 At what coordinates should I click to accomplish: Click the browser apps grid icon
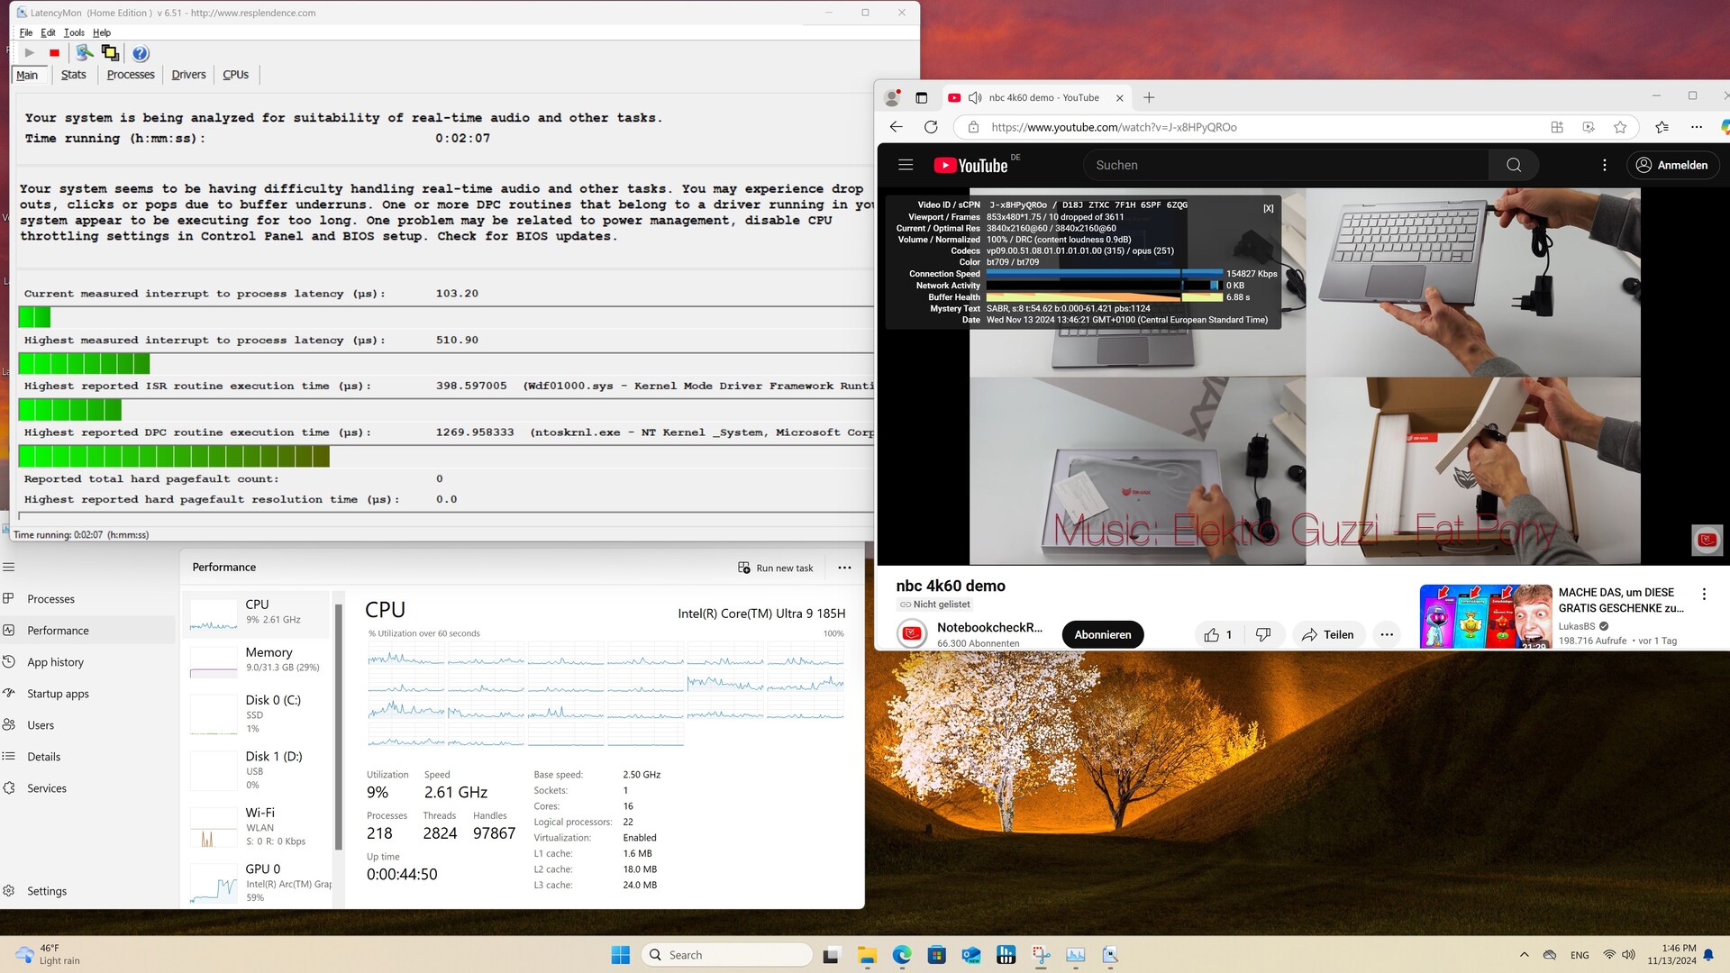pyautogui.click(x=1557, y=127)
